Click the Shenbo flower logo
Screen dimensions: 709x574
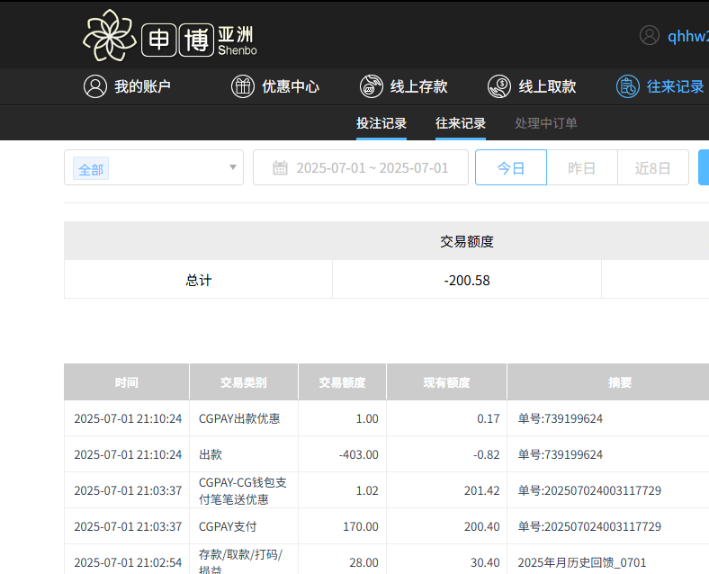(x=111, y=35)
